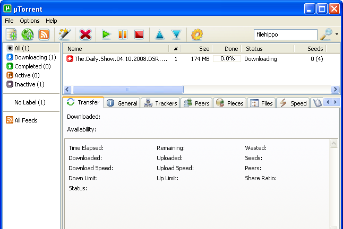Start the torrent with green play icon
Viewport: 343px width, 229px height.
(x=106, y=34)
